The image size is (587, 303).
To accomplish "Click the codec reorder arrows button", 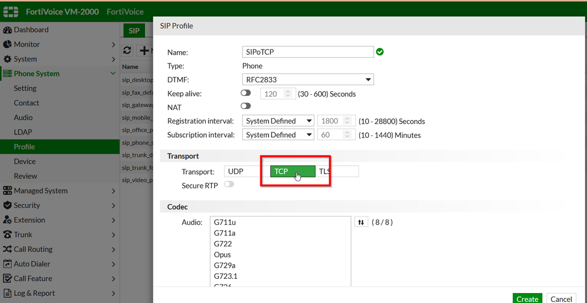I will [x=361, y=222].
